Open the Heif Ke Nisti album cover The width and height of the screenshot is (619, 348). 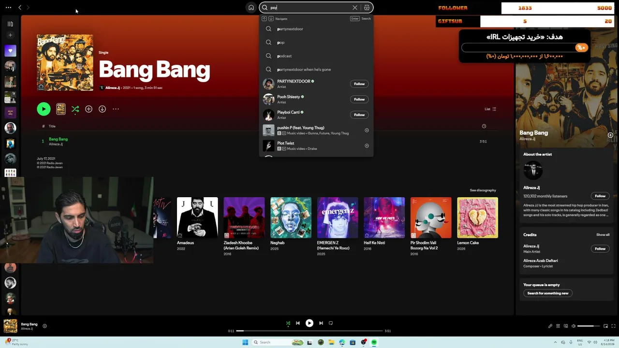click(384, 217)
